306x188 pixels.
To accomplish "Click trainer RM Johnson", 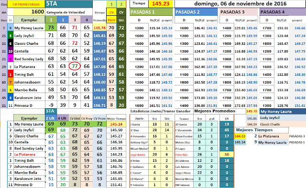I will coord(183,185).
